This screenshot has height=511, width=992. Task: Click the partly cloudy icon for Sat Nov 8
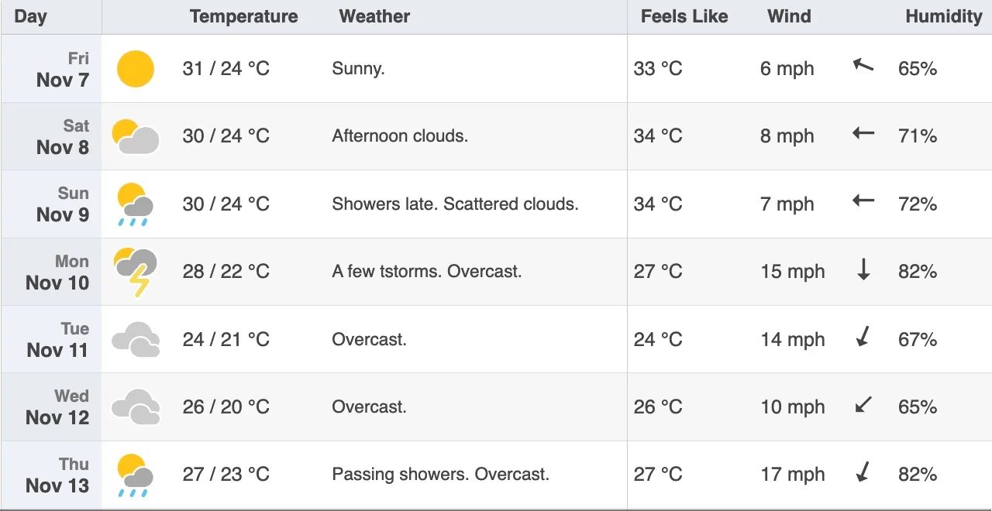[136, 136]
